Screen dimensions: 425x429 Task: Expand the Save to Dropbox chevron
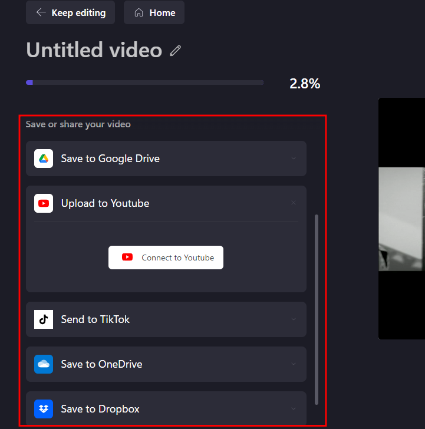[x=294, y=409]
